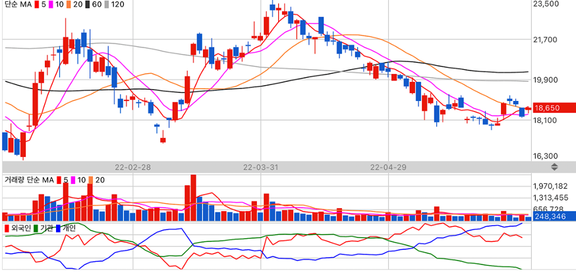
Task: Click the current volume tag 248,346
Action: point(553,216)
